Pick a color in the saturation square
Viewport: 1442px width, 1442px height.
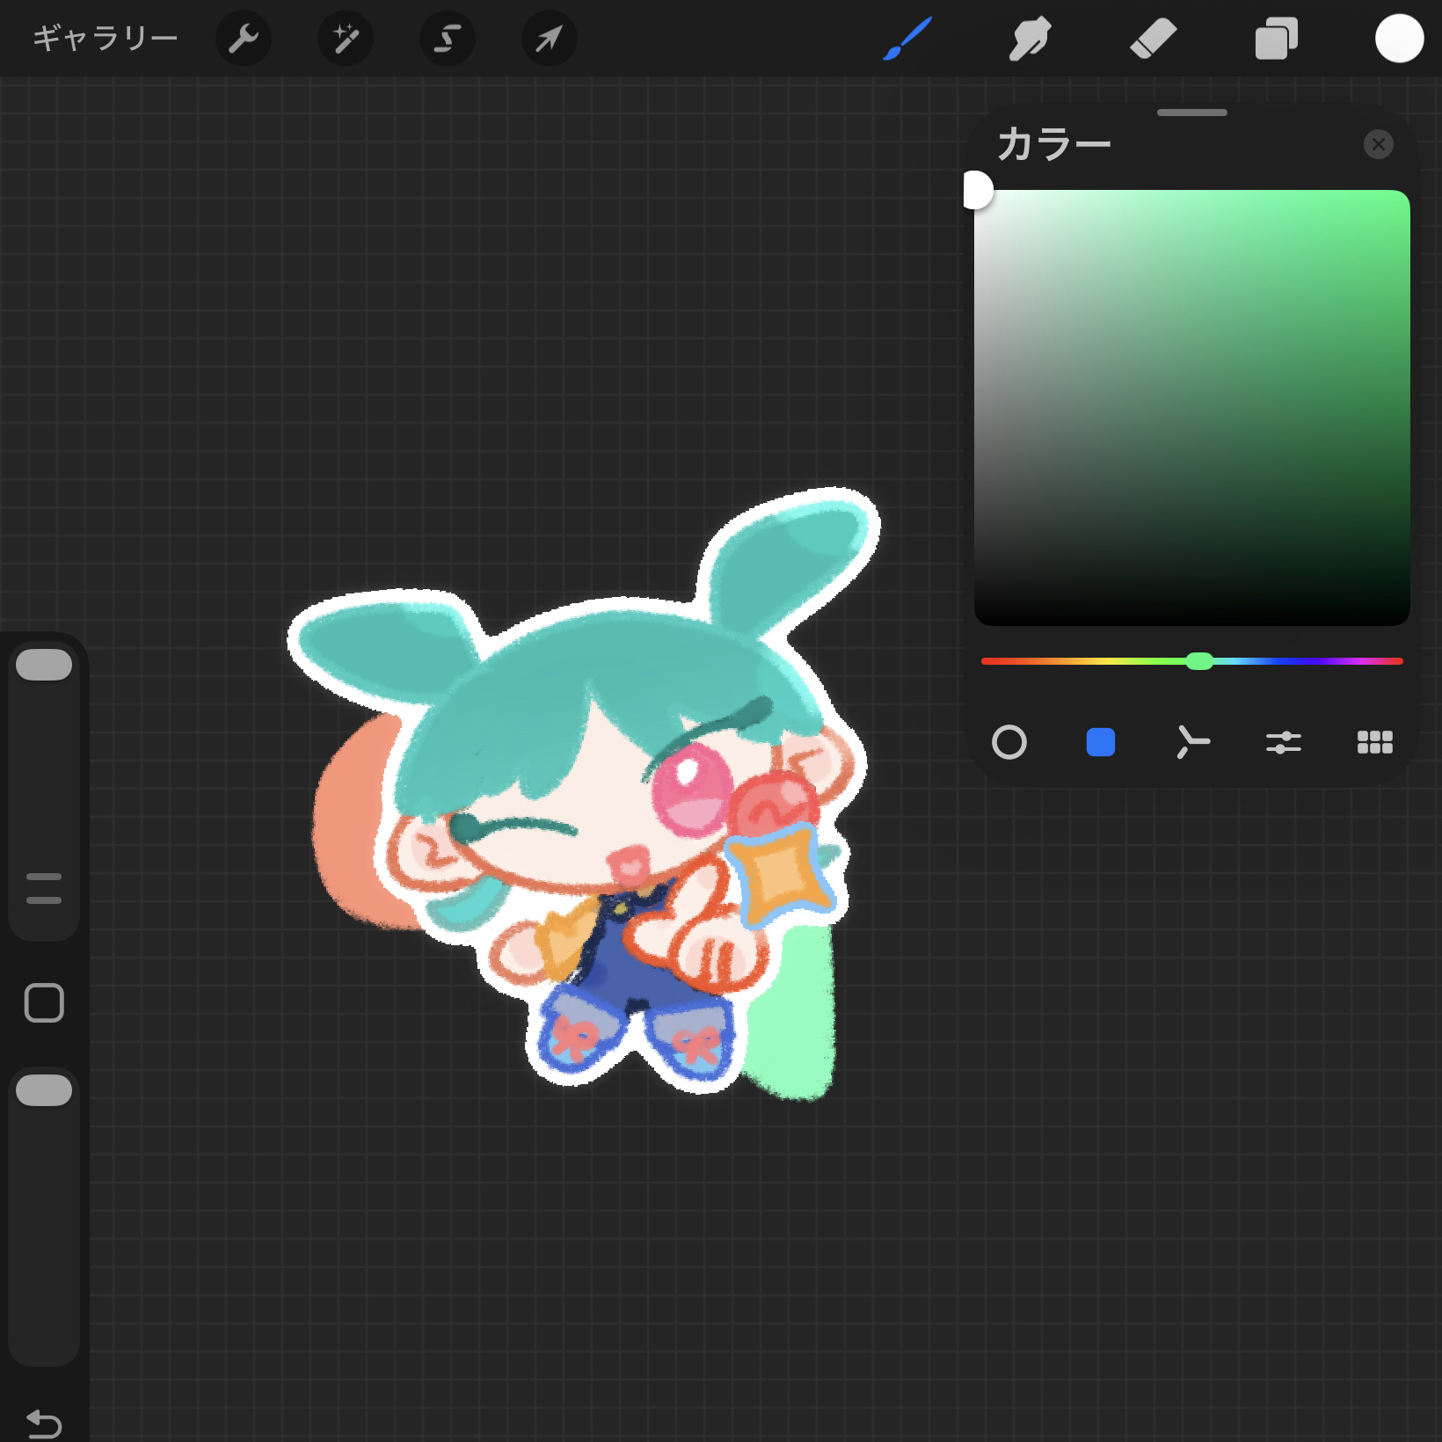pyautogui.click(x=1191, y=407)
